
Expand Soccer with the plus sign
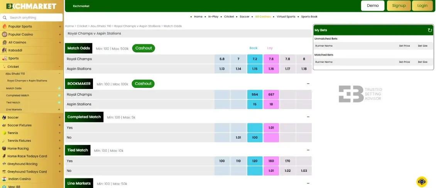(59, 117)
